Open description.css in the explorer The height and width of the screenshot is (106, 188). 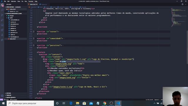(x=14, y=24)
